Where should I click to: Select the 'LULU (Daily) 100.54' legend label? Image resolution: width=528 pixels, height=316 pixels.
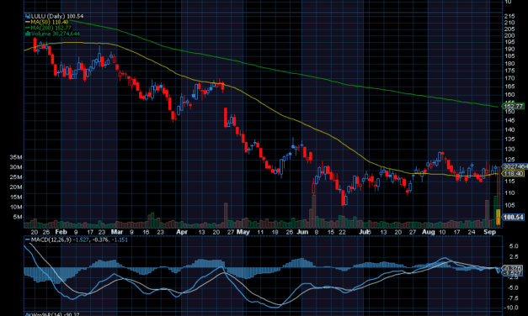click(x=57, y=16)
